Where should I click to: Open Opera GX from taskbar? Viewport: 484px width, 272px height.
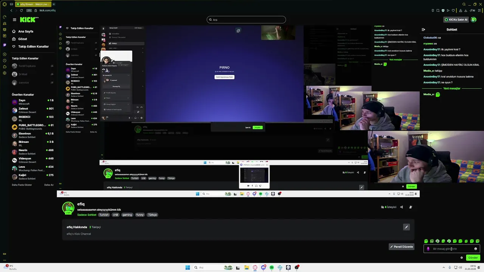coord(255,267)
